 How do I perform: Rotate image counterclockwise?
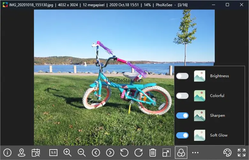point(124,153)
